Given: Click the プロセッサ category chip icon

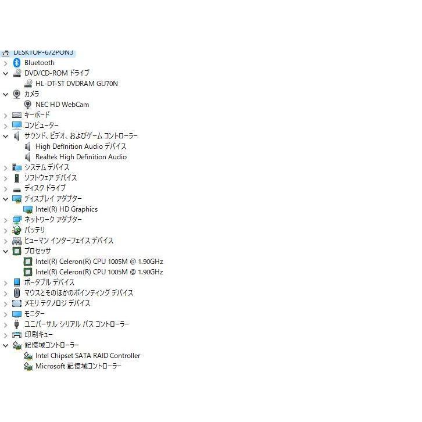Looking at the screenshot, I should click(x=17, y=251).
